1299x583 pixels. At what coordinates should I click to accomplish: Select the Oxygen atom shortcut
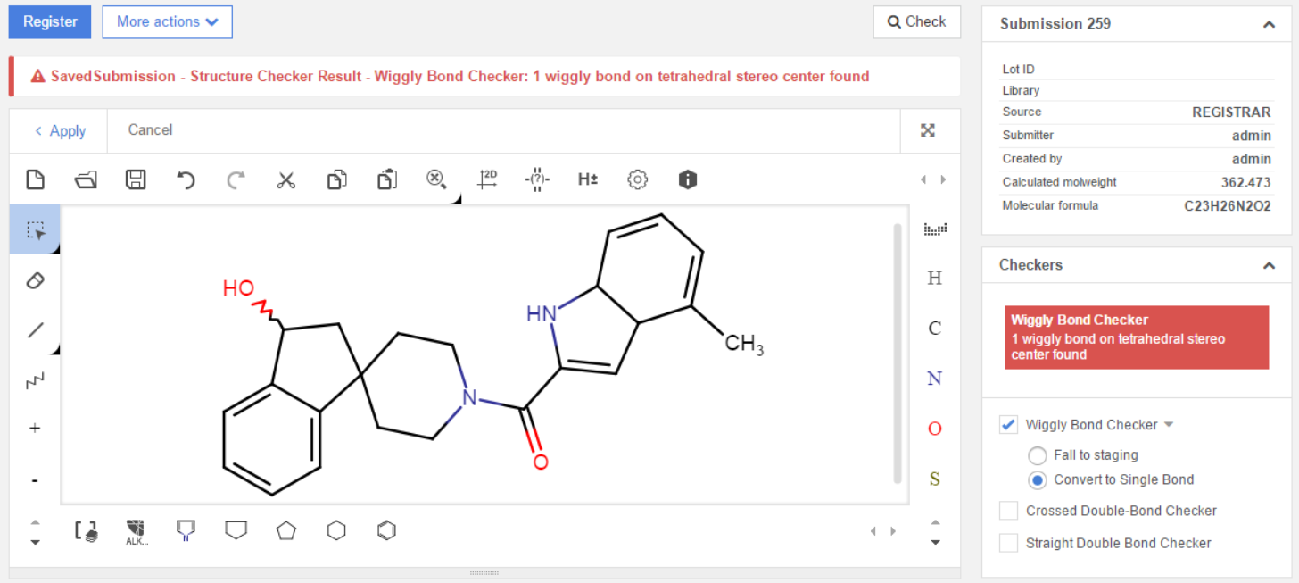[934, 428]
